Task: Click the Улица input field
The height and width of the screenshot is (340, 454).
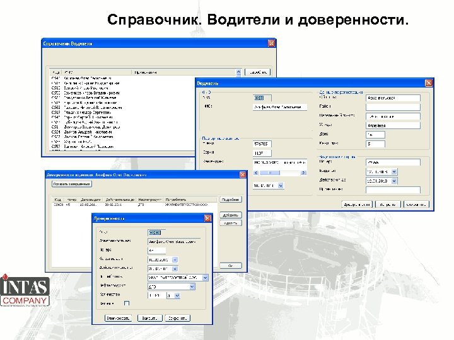Action: click(x=393, y=125)
